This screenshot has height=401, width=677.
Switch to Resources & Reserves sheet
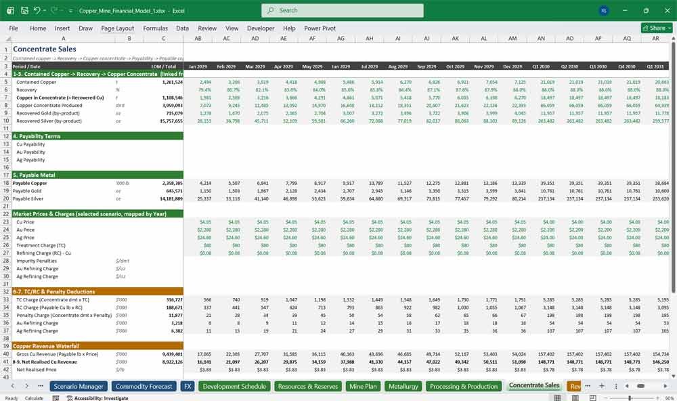308,386
